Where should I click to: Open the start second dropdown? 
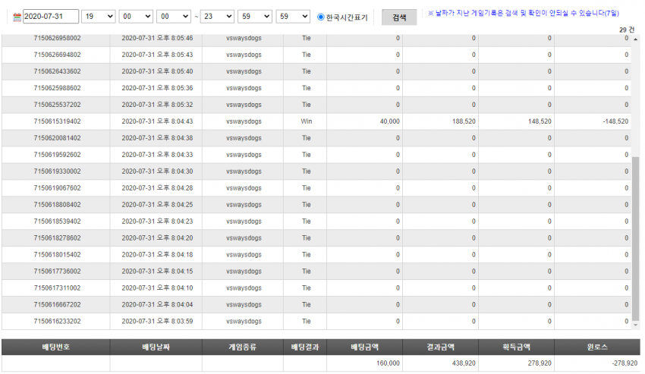pos(174,17)
